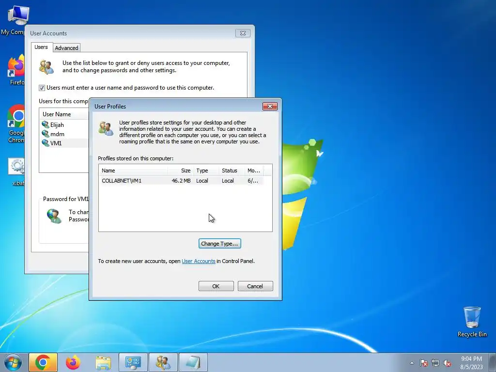
Task: Open the network status tray icon
Action: click(435, 363)
